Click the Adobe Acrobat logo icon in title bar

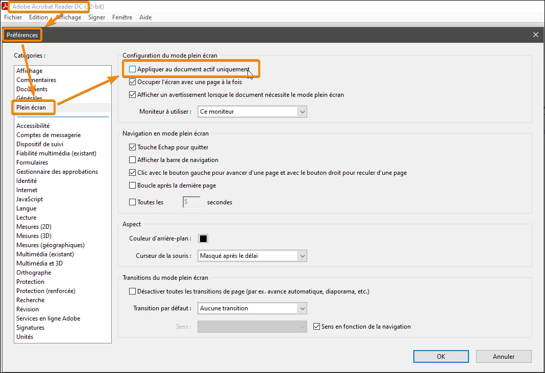click(x=5, y=6)
